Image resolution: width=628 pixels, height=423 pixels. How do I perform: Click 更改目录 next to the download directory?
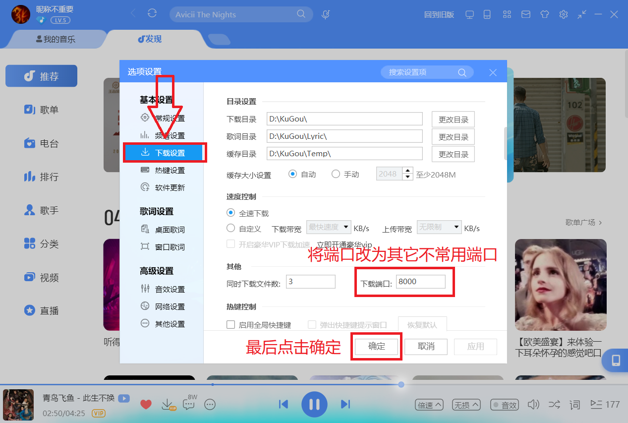click(453, 119)
